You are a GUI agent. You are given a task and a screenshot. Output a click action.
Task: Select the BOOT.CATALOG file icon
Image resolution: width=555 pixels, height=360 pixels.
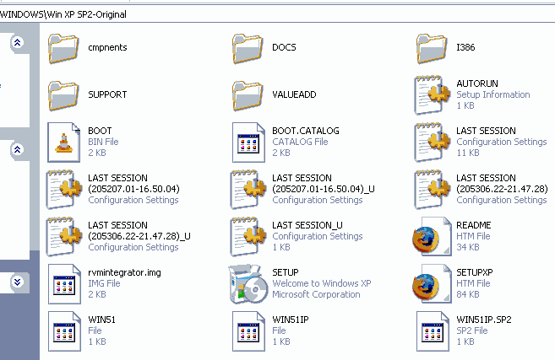pyautogui.click(x=248, y=142)
